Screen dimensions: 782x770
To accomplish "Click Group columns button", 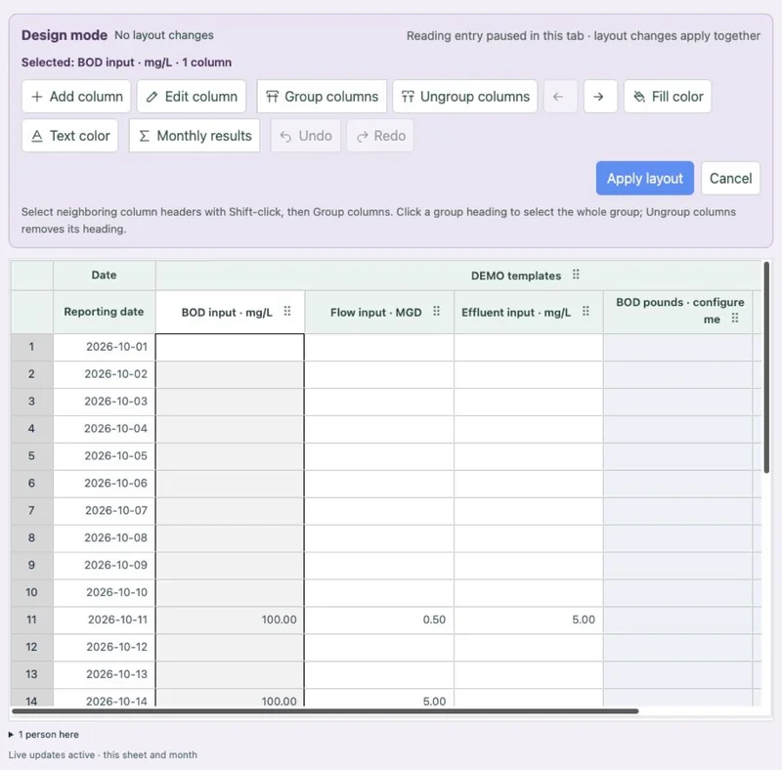I will coord(322,96).
